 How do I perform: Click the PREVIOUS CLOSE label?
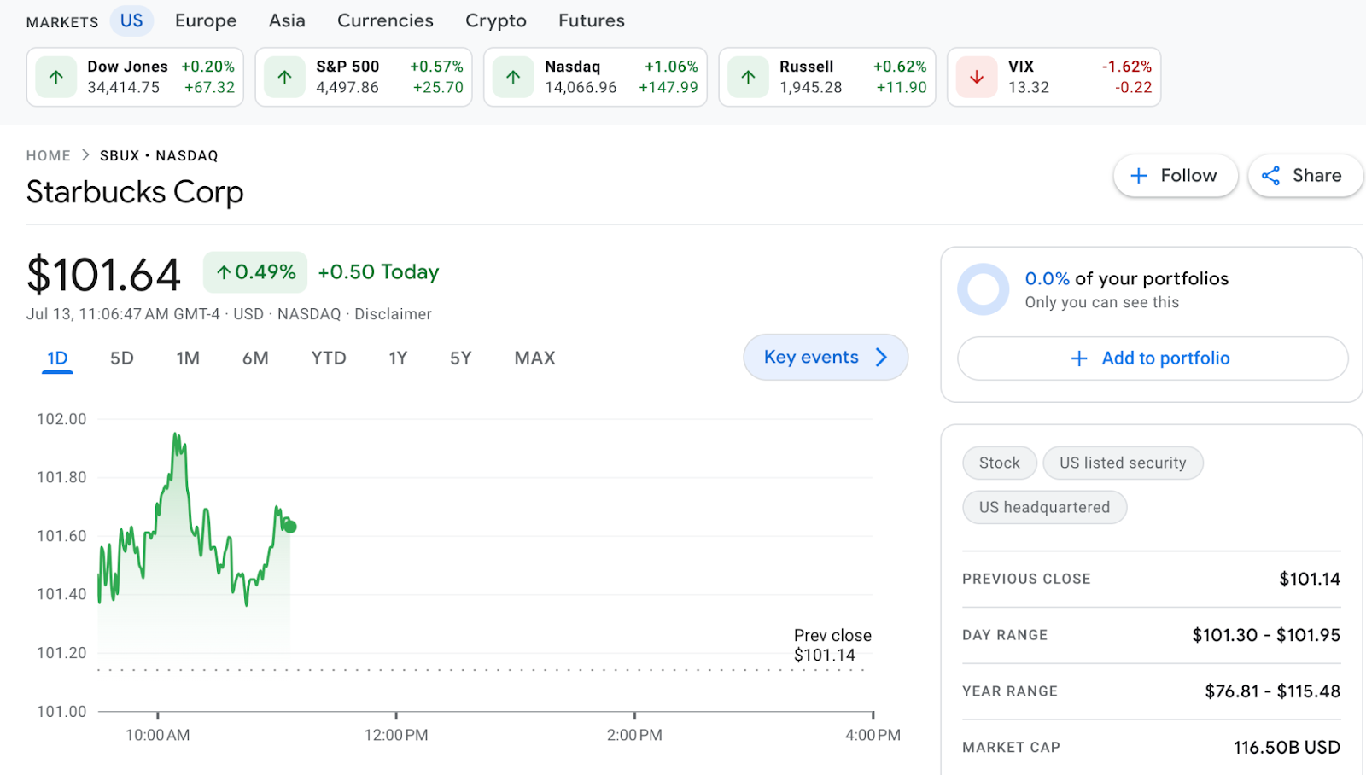click(x=1026, y=579)
